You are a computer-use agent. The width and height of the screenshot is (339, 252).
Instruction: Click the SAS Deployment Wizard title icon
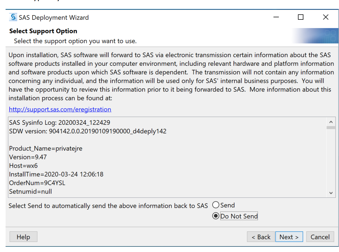click(x=13, y=17)
